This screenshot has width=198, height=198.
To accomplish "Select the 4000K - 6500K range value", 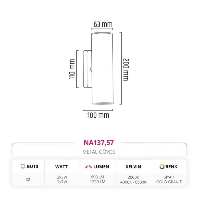I will (x=133, y=182).
